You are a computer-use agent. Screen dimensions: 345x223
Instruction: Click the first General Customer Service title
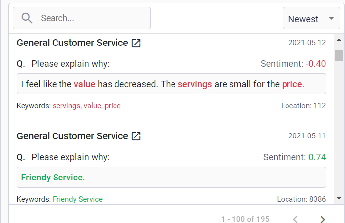(72, 43)
